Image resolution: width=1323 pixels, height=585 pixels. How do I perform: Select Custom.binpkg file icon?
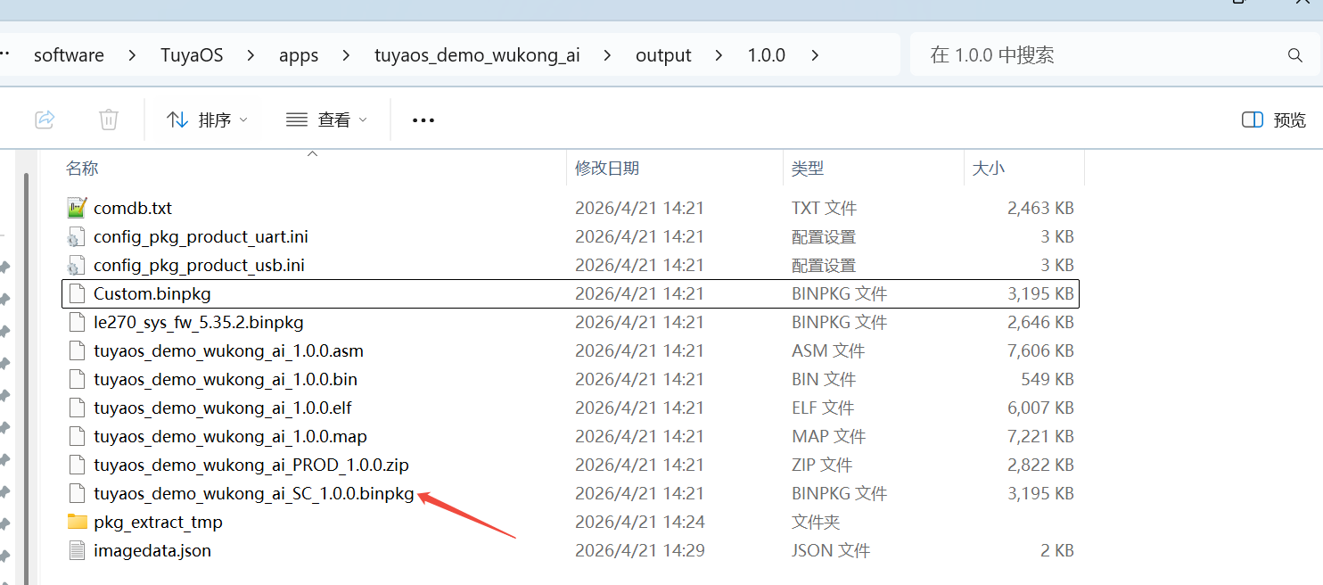[78, 293]
